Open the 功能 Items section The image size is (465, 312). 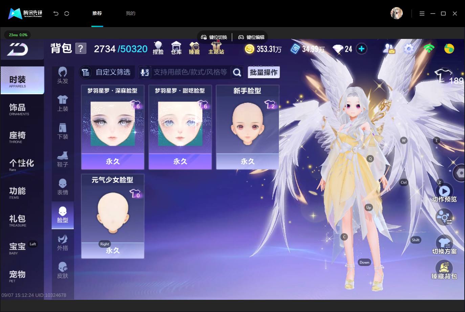[22, 193]
